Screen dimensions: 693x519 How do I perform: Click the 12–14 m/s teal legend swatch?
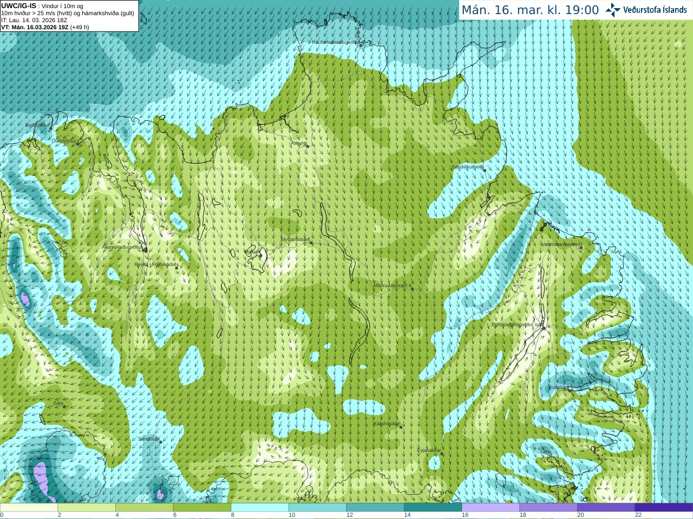tap(375, 508)
